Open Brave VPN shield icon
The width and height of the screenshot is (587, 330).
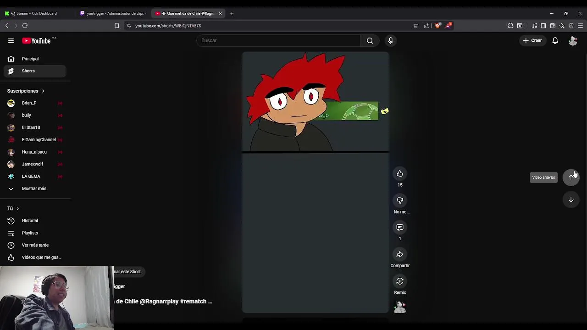[x=571, y=26]
